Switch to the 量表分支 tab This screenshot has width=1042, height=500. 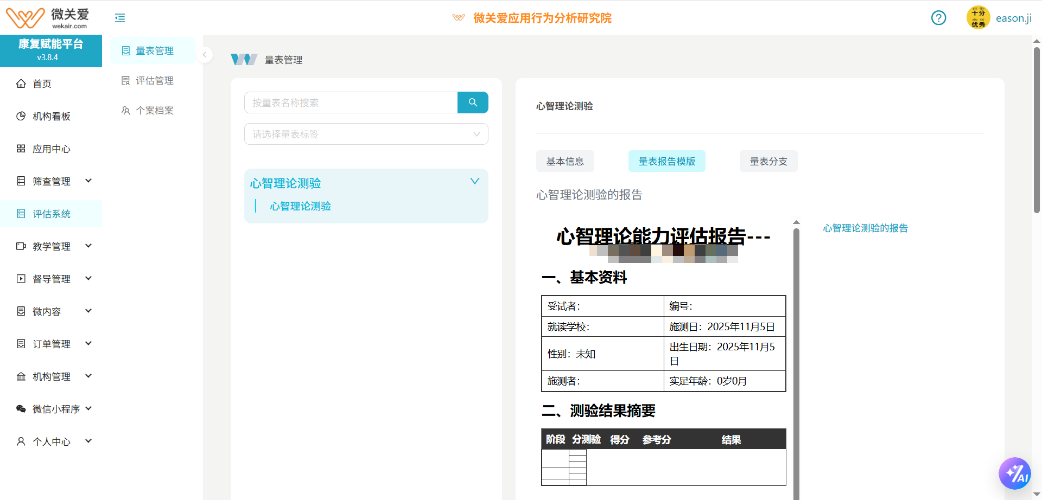point(768,161)
